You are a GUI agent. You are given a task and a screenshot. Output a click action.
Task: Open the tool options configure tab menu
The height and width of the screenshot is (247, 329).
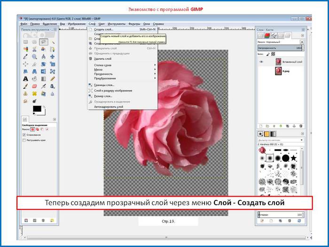[55, 120]
